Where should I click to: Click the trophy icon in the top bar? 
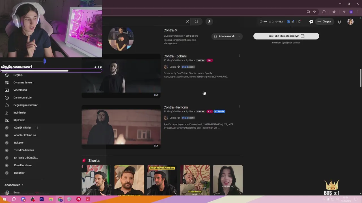[x=299, y=22]
